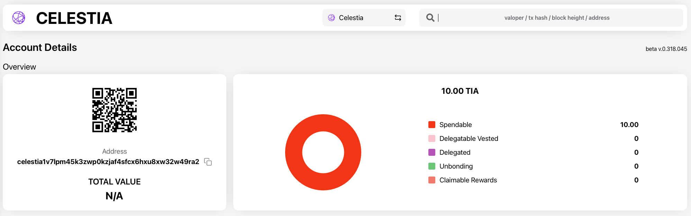Click the red Spendable color swatch
The height and width of the screenshot is (216, 691).
[x=432, y=125]
